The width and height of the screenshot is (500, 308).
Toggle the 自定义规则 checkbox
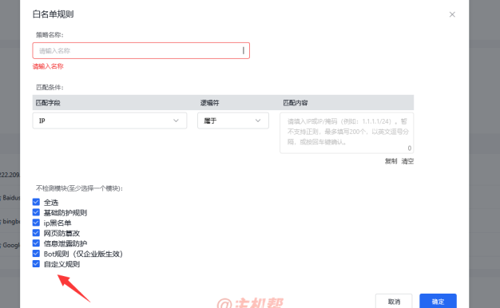coord(36,264)
